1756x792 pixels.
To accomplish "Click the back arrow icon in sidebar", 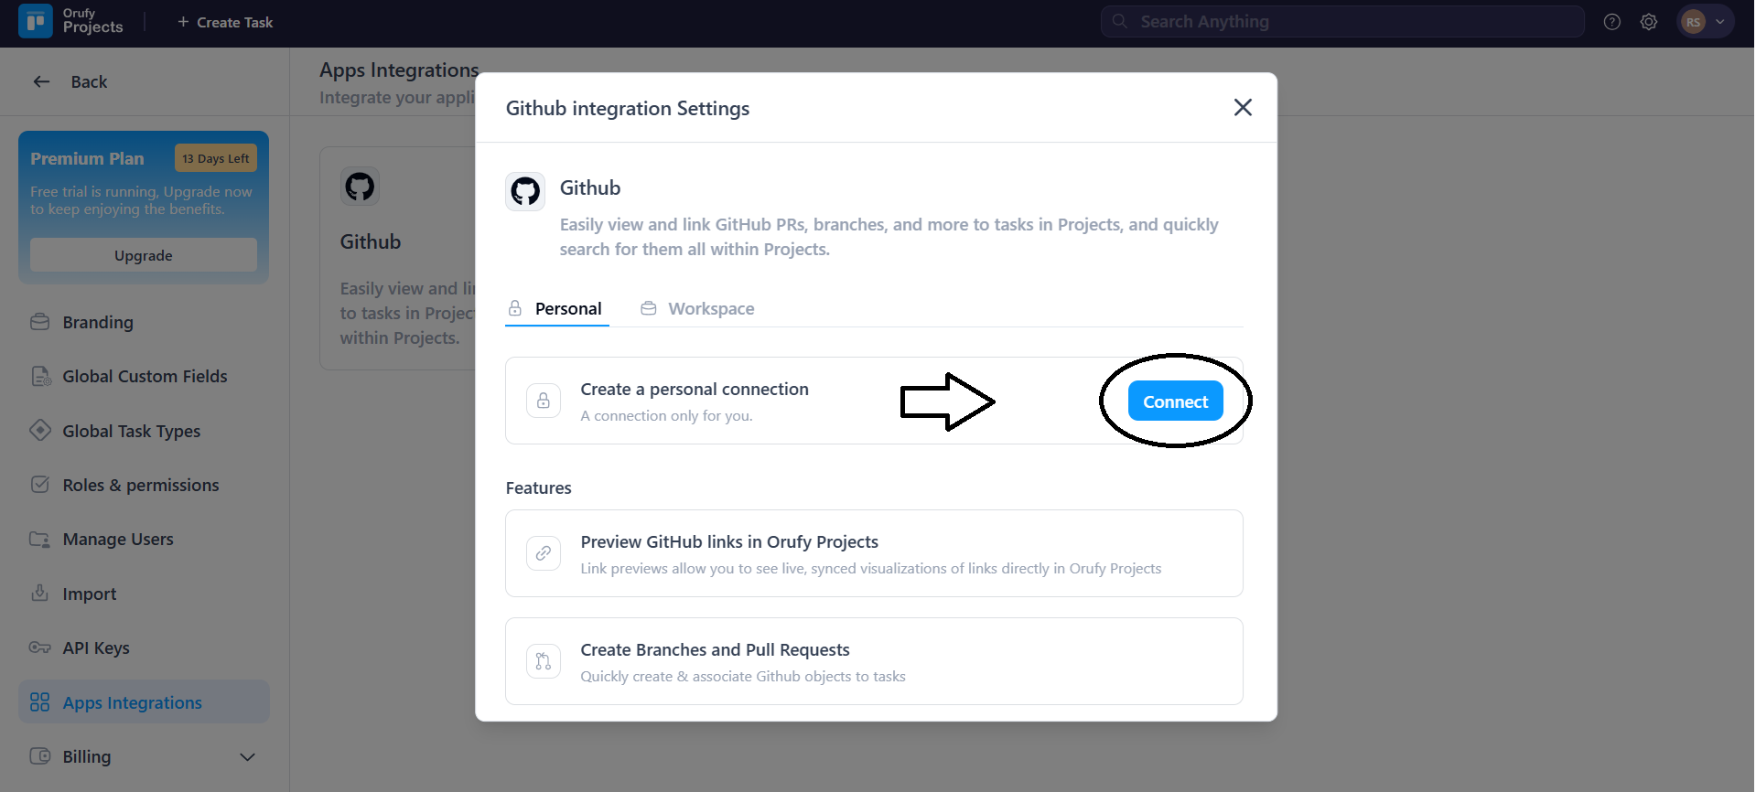I will [41, 81].
